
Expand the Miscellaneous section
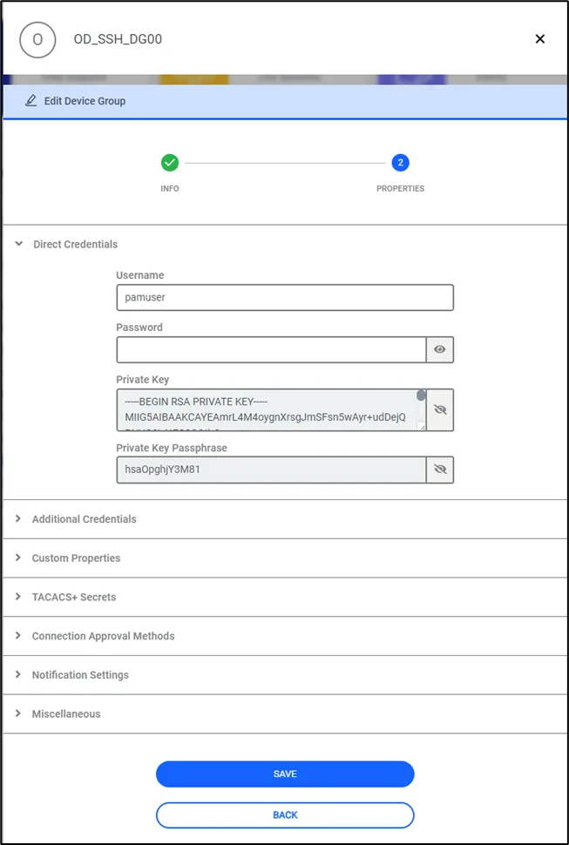pyautogui.click(x=285, y=713)
